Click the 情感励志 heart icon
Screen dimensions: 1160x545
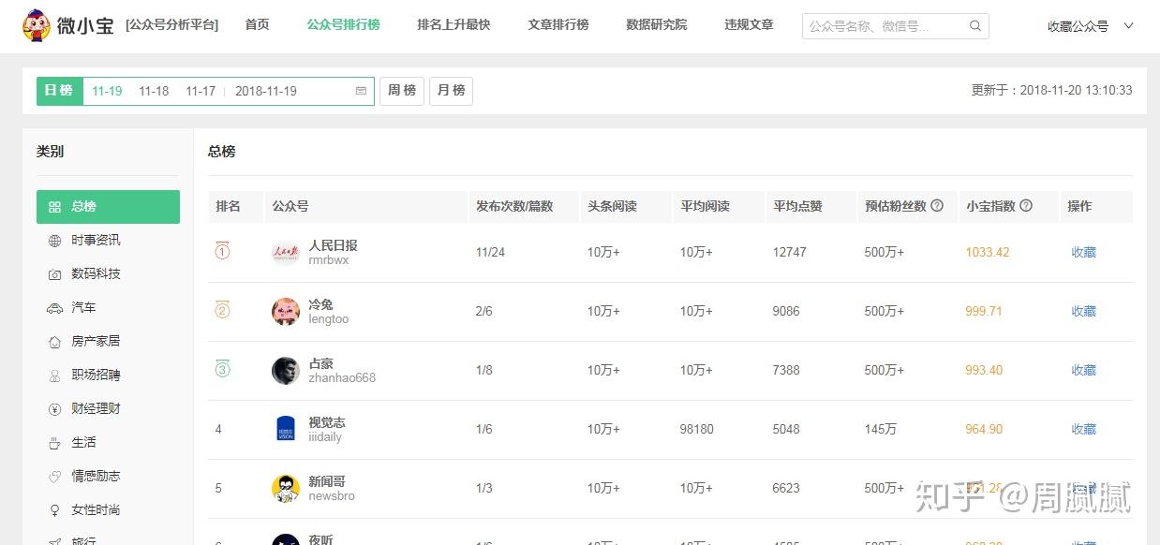[x=54, y=477]
